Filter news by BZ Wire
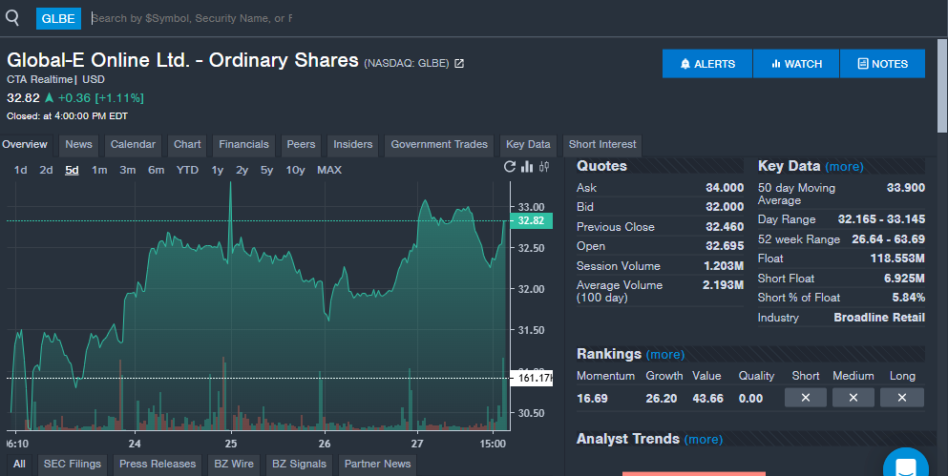The width and height of the screenshot is (948, 476). click(x=234, y=464)
